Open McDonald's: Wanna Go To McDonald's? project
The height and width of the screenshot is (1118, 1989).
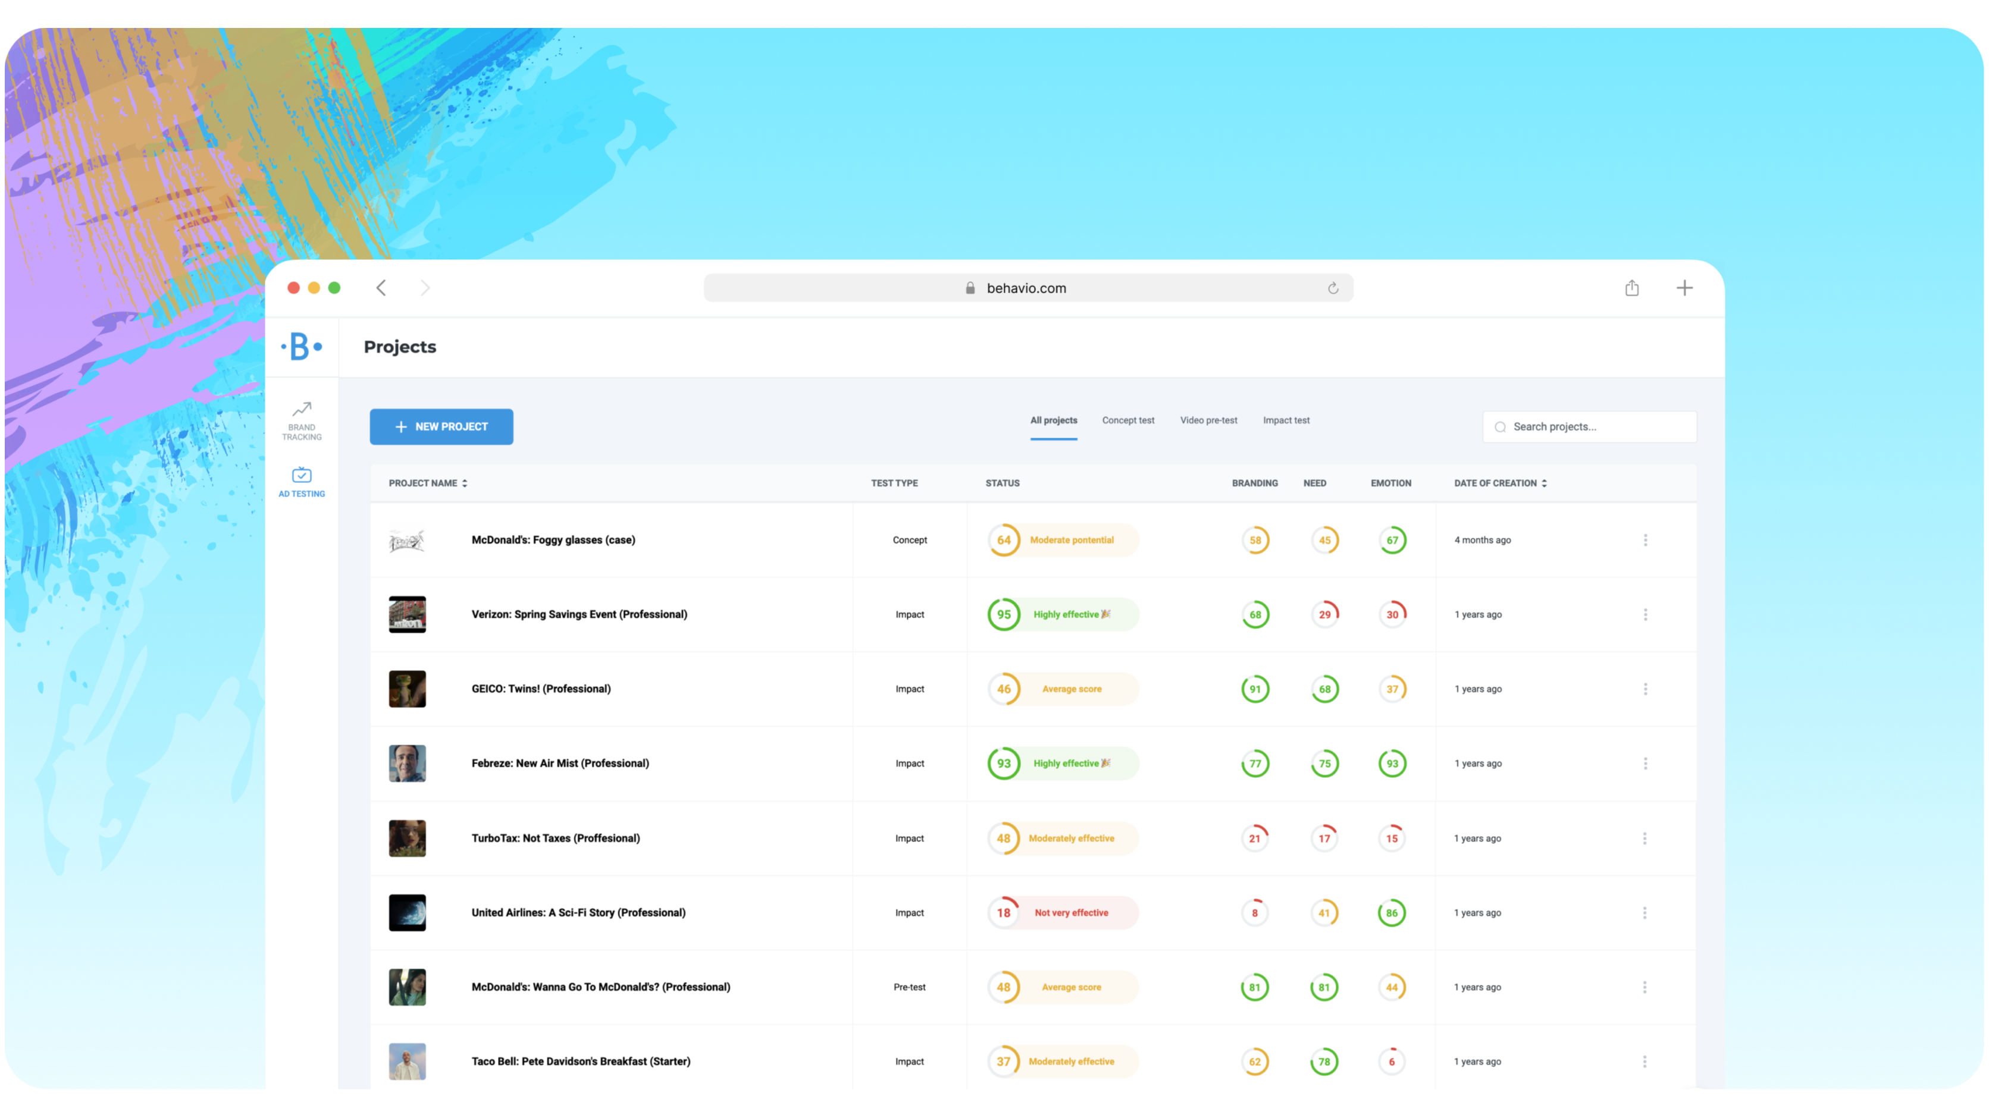tap(601, 987)
